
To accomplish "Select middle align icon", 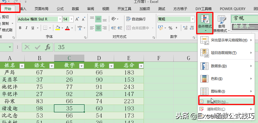I will pos(98,19).
